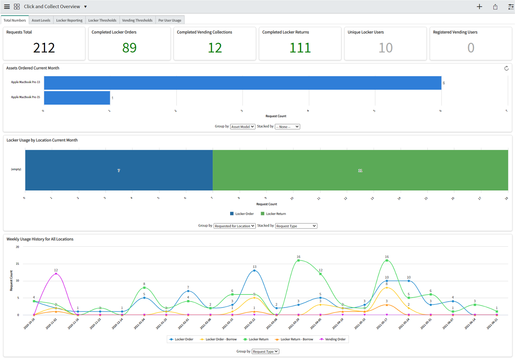Screen dimensions: 515x360
Task: Click Locker Return peak at 2021-03-29
Action: point(298,260)
